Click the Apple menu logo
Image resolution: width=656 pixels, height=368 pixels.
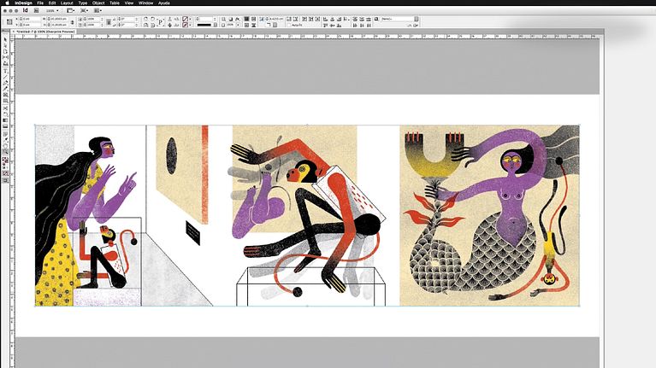[x=6, y=3]
